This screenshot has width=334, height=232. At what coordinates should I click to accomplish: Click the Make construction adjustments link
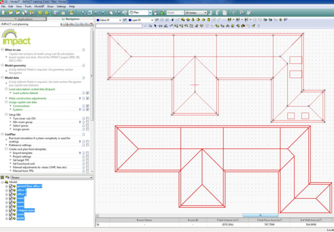click(27, 98)
